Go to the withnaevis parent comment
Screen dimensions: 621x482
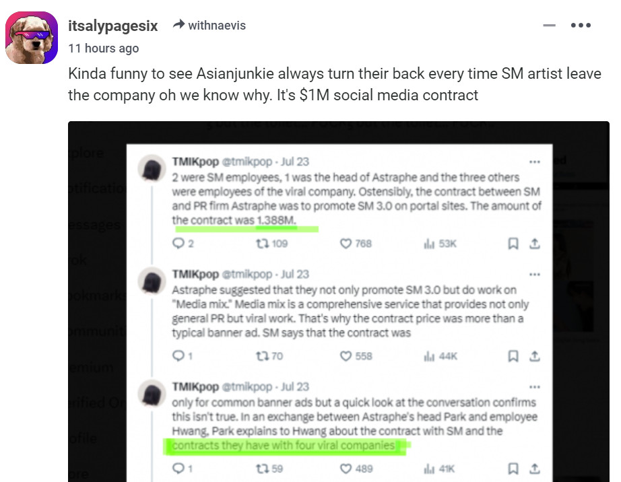[217, 26]
